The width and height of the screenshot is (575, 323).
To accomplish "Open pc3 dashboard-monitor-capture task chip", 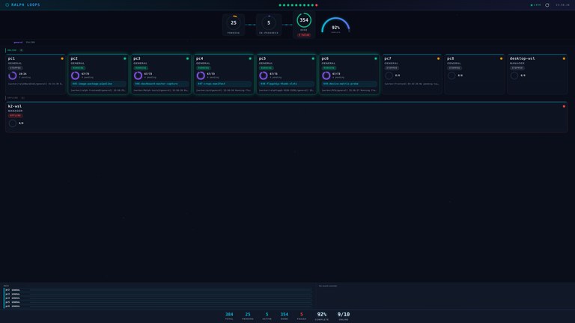I will 161,84.
